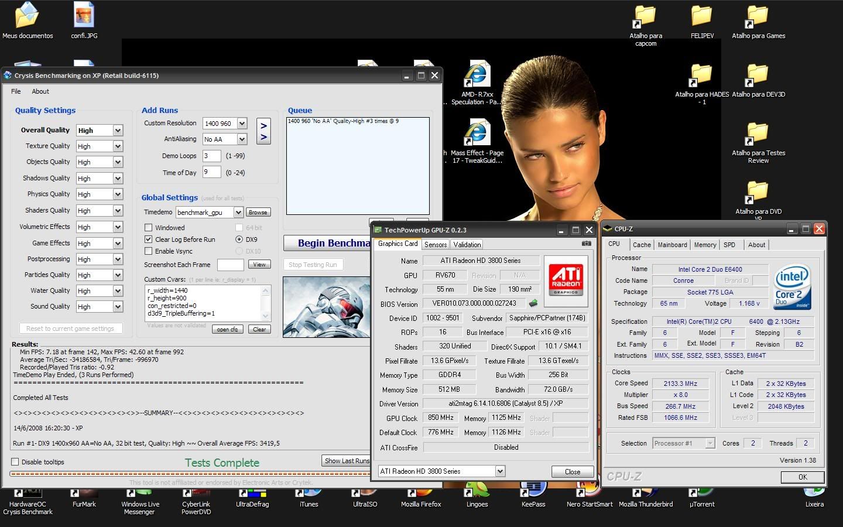This screenshot has height=527, width=843.
Task: Enable the Windowed checkbox
Action: tap(149, 228)
